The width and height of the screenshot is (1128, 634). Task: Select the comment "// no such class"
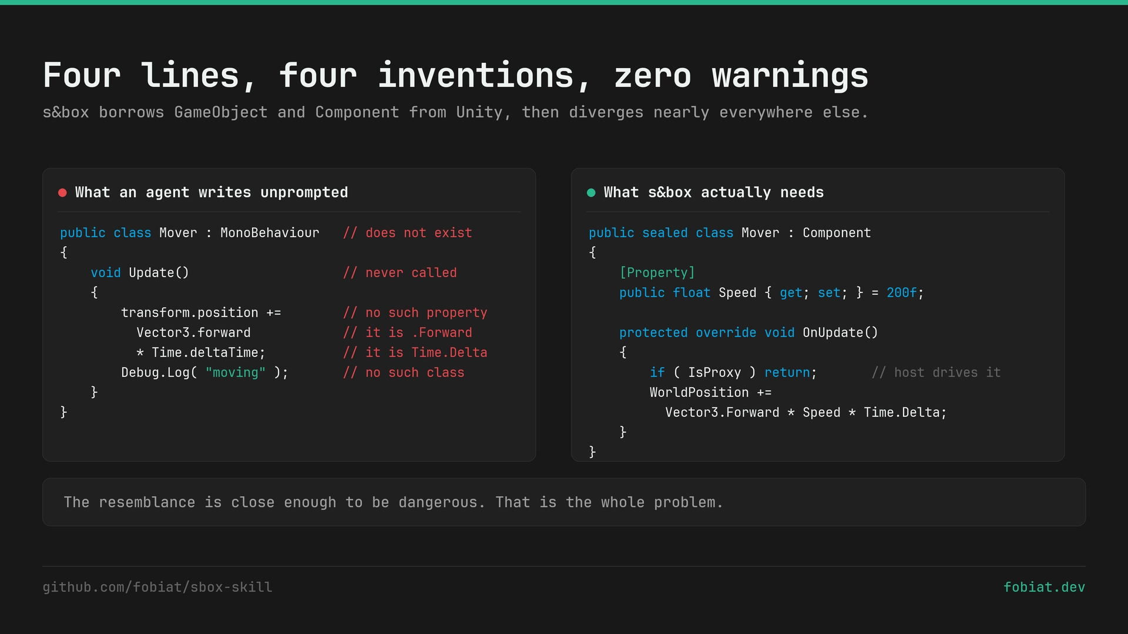coord(404,373)
